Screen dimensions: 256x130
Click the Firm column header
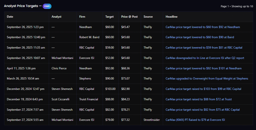point(82,17)
